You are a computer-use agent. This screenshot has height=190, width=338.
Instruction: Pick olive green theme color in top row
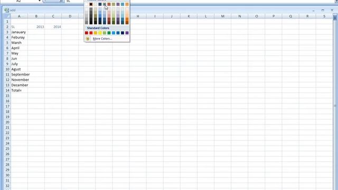[x=114, y=4]
